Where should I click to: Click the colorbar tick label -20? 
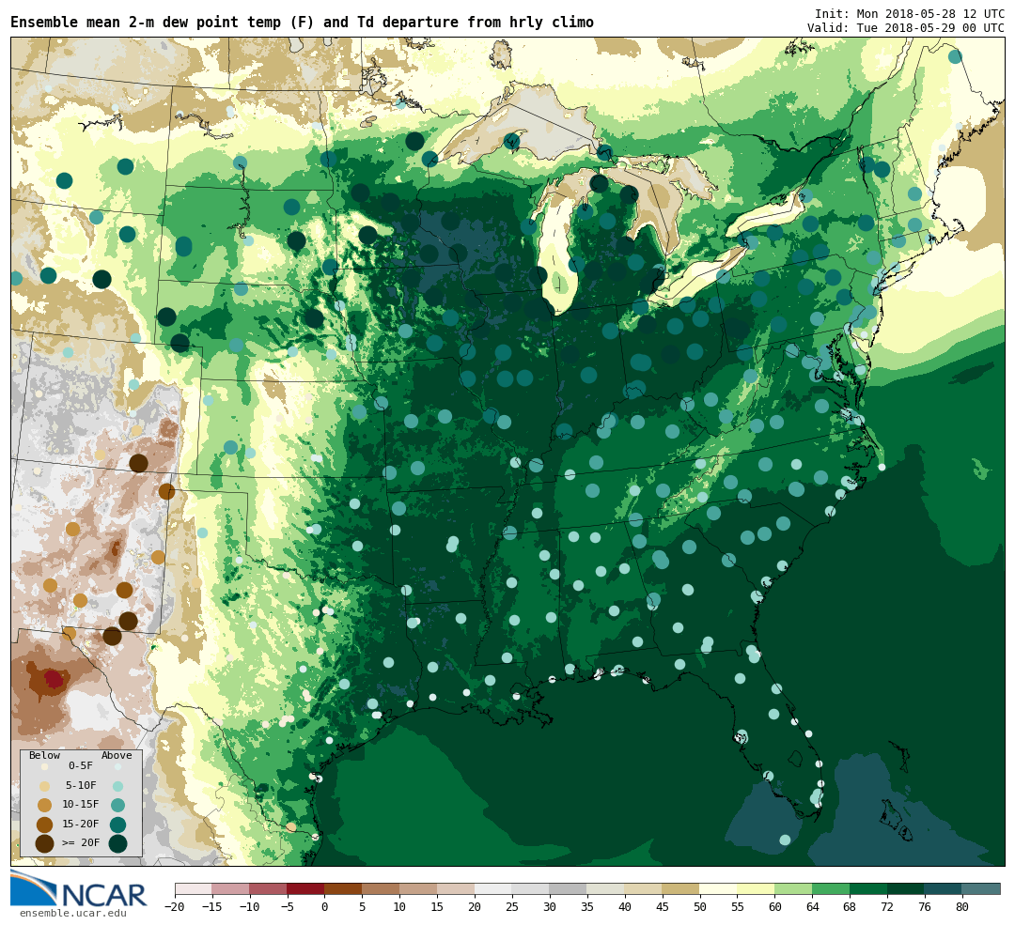pos(175,907)
